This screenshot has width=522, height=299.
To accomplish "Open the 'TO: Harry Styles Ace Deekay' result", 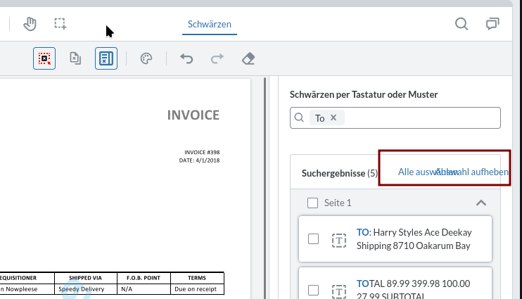I will pos(413,239).
